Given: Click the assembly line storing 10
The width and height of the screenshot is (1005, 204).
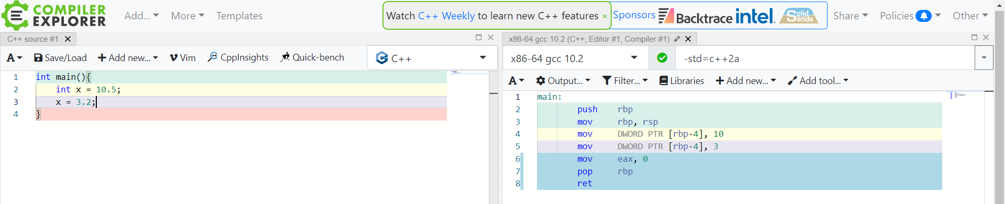Looking at the screenshot, I should pos(739,134).
